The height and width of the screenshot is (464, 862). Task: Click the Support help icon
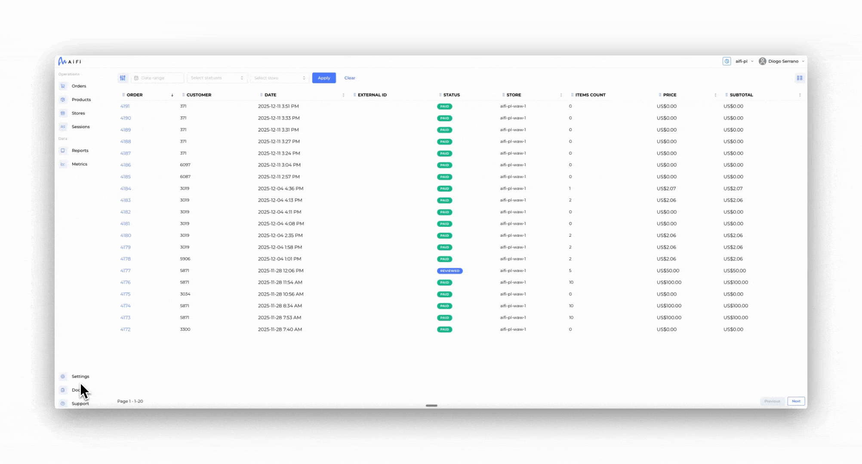tap(63, 403)
